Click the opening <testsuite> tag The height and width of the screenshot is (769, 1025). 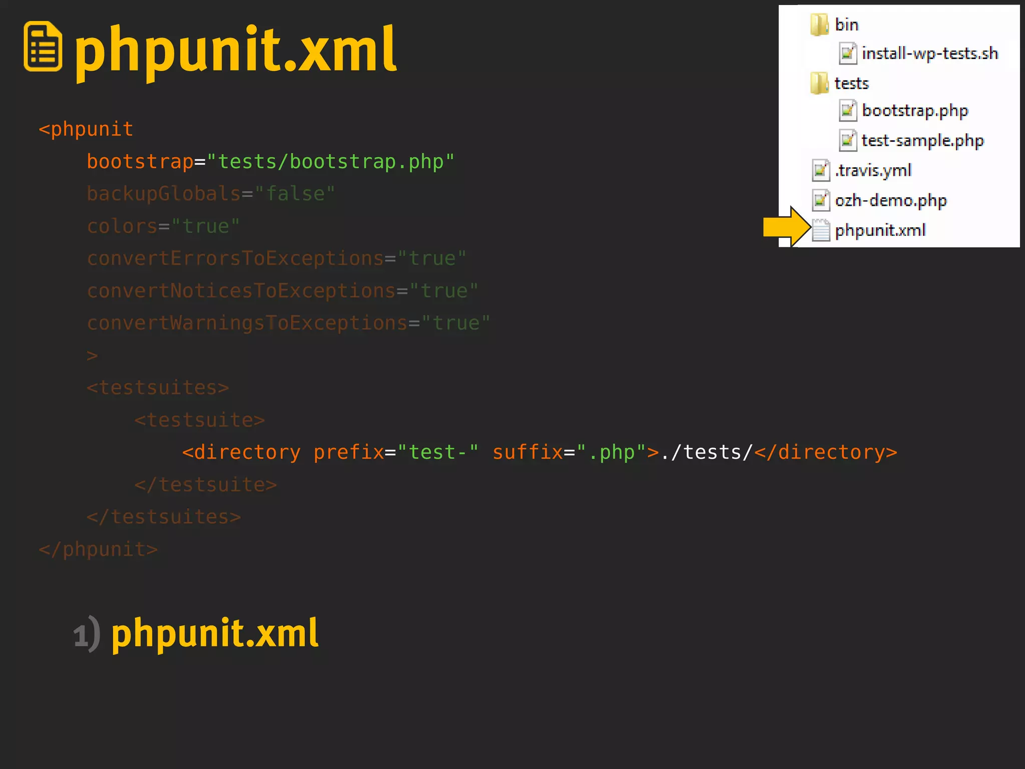coord(199,420)
